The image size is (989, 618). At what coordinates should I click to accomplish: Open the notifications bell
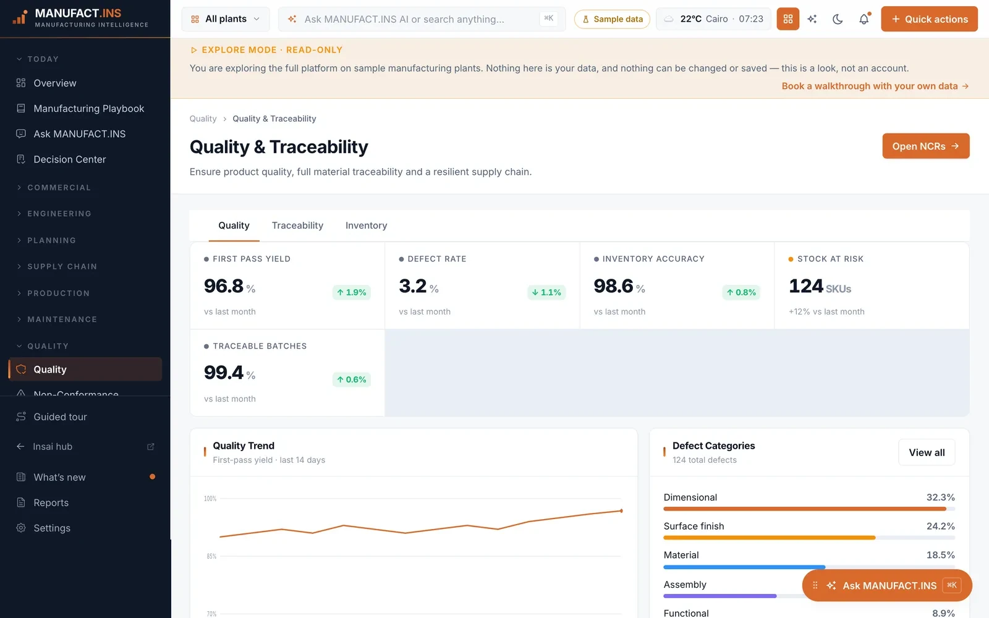click(864, 19)
